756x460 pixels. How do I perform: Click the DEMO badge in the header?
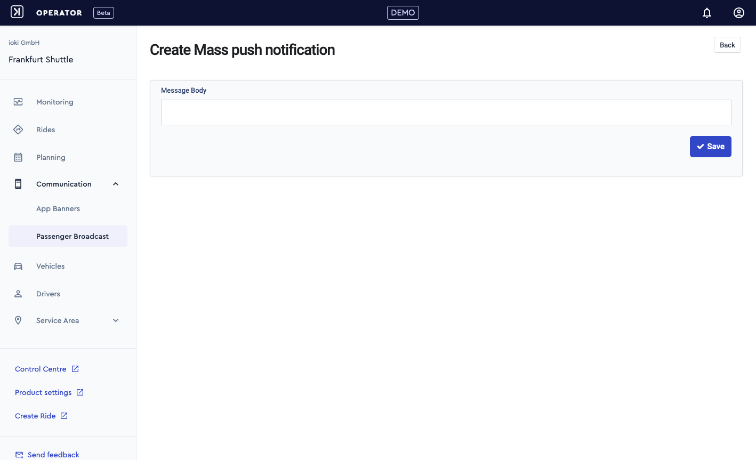(403, 13)
